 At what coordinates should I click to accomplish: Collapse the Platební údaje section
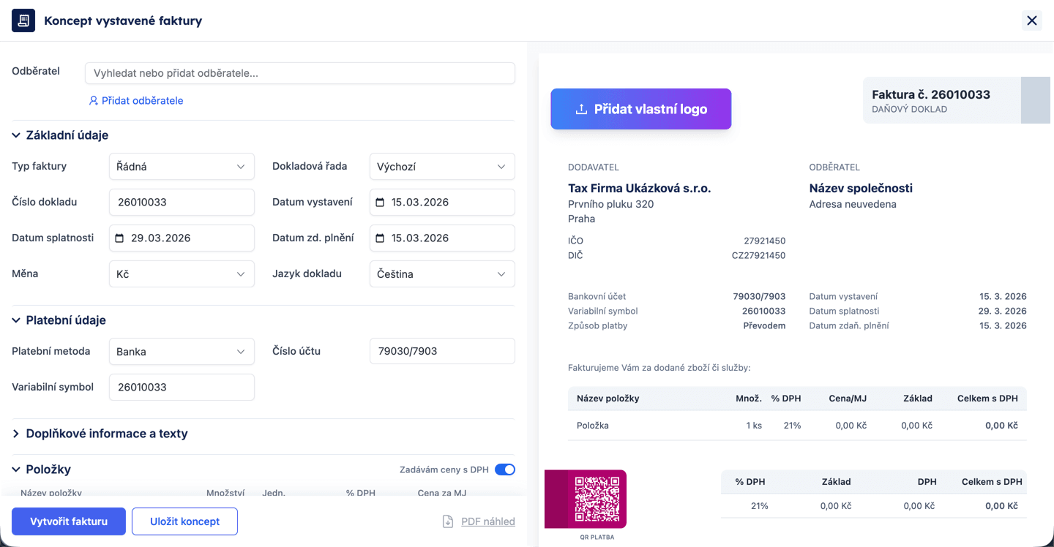(16, 320)
